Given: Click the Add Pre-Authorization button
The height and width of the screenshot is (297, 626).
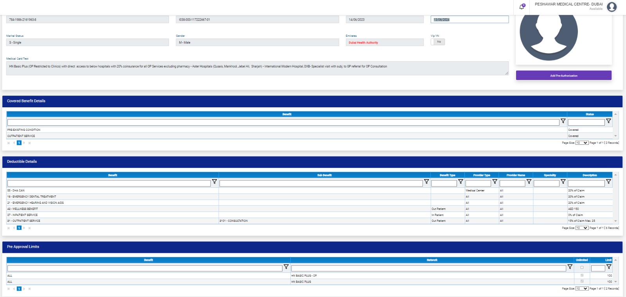Looking at the screenshot, I should pyautogui.click(x=563, y=75).
